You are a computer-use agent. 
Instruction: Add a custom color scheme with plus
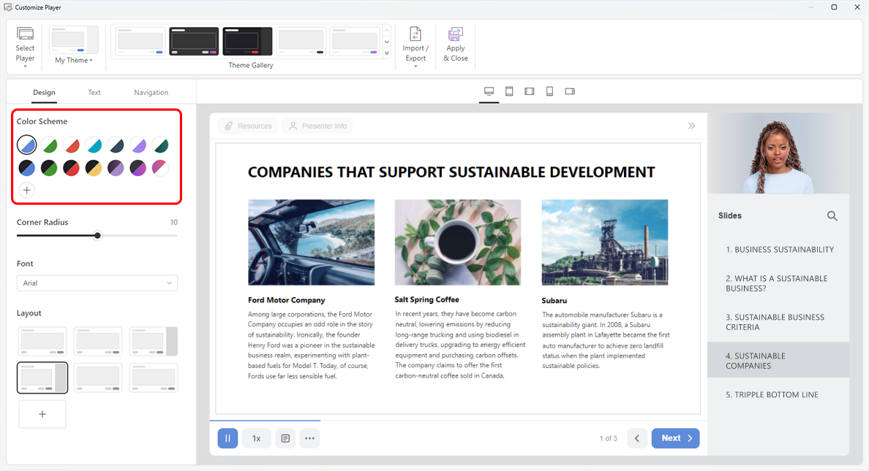click(26, 191)
